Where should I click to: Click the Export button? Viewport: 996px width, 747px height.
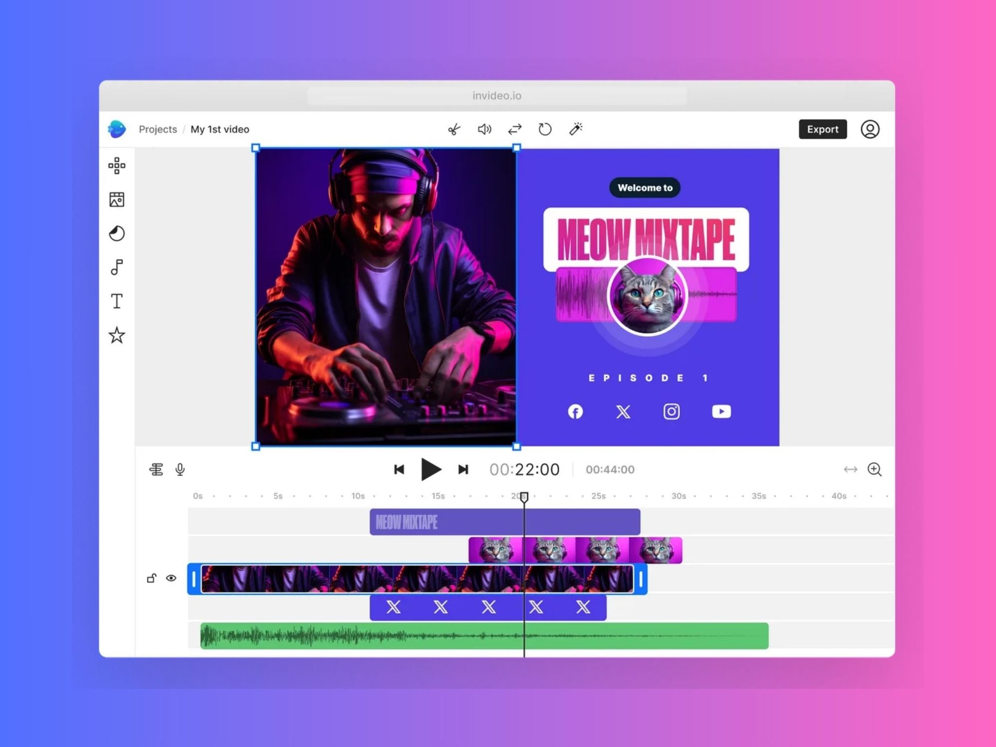[823, 129]
